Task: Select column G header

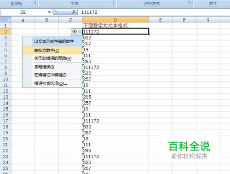Action: [x=208, y=20]
